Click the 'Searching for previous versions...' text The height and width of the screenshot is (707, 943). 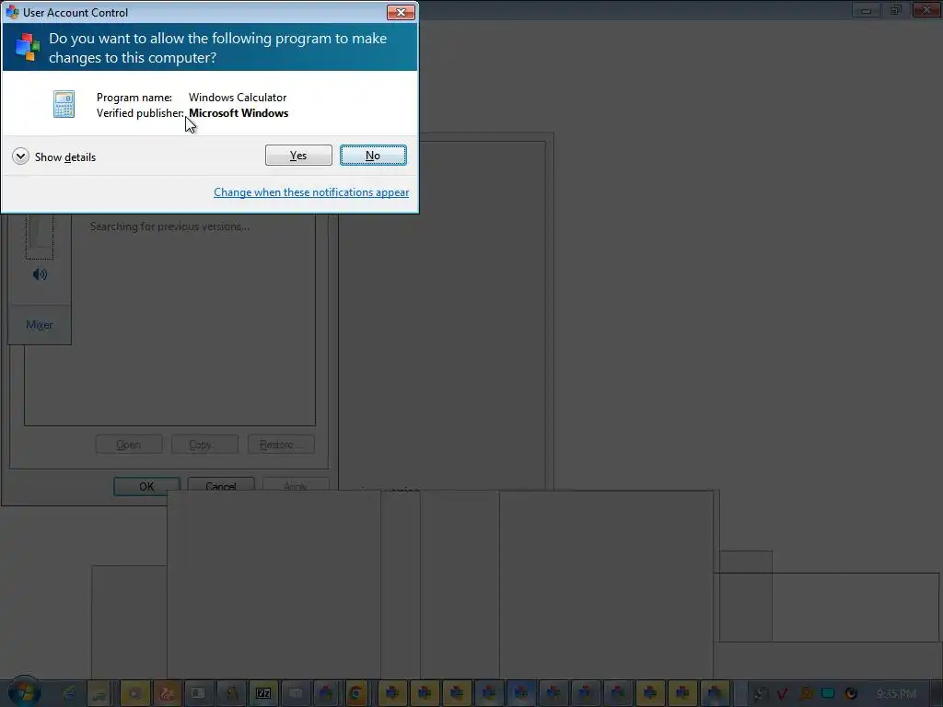169,226
